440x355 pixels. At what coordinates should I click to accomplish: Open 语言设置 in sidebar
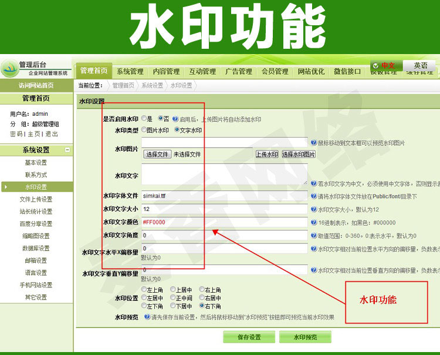(x=36, y=273)
